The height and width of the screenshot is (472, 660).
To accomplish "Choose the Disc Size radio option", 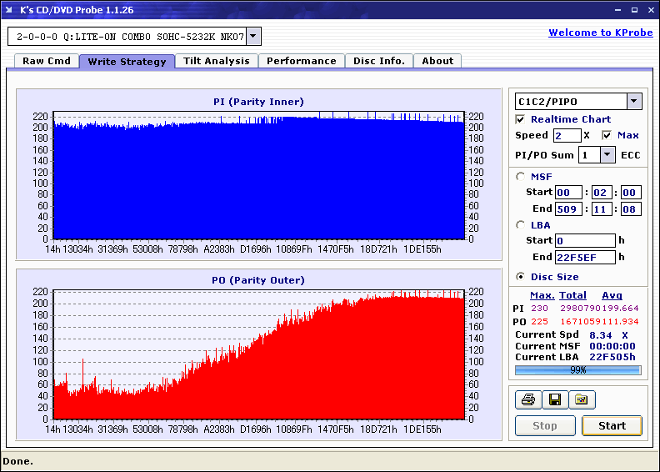I will 521,277.
